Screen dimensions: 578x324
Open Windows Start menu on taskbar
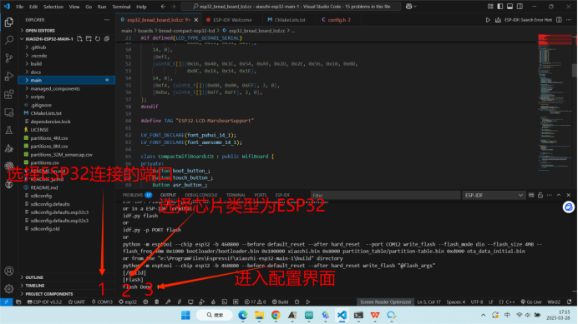pyautogui.click(x=185, y=315)
